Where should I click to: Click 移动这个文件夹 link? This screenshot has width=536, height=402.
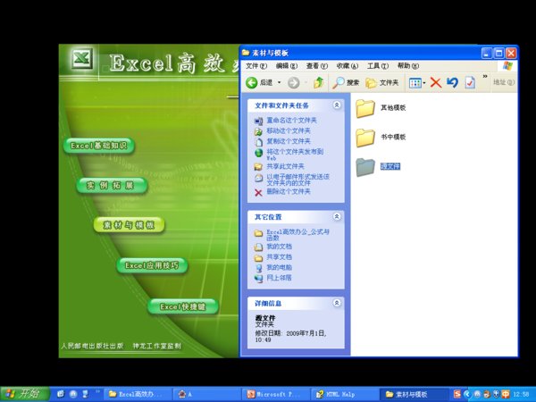289,131
